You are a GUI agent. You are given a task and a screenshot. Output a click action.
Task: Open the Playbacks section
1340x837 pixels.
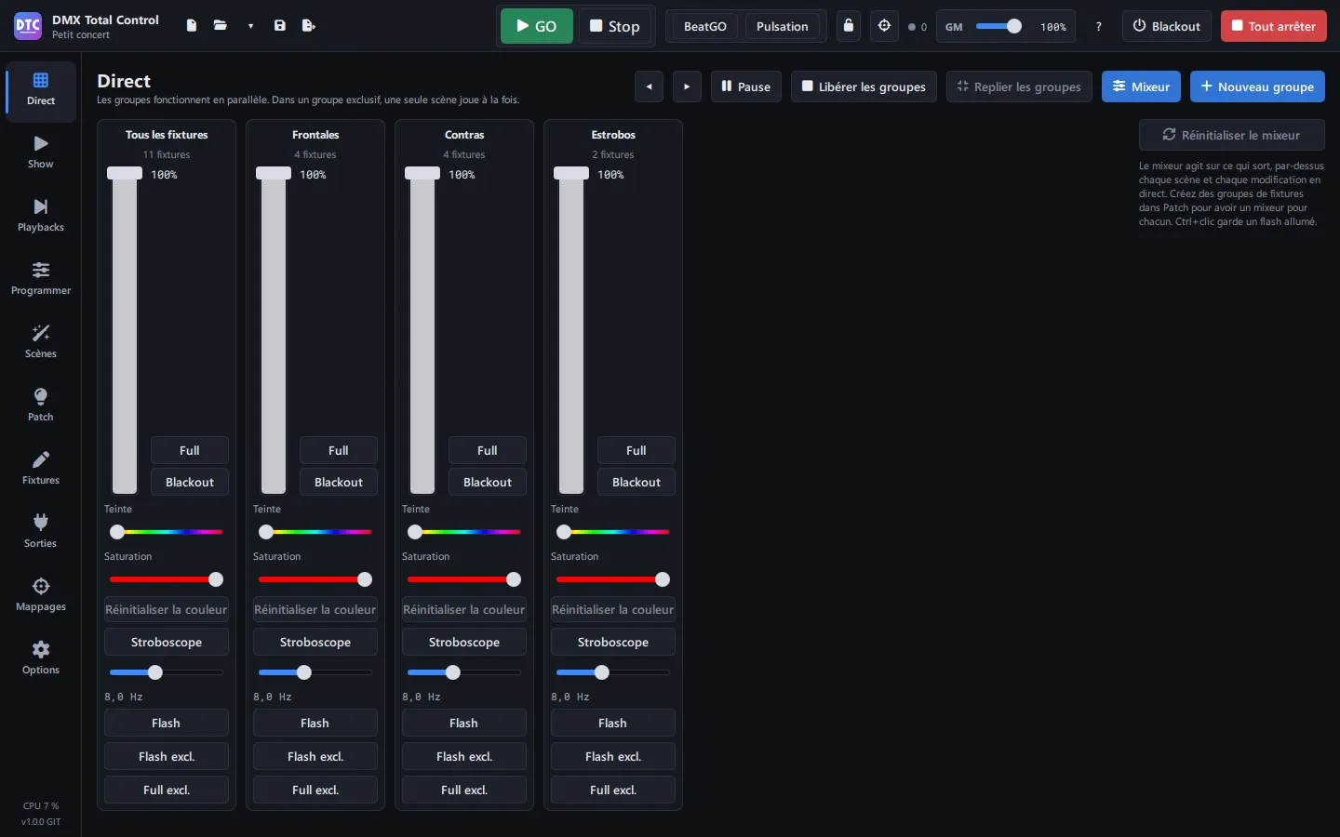41,216
